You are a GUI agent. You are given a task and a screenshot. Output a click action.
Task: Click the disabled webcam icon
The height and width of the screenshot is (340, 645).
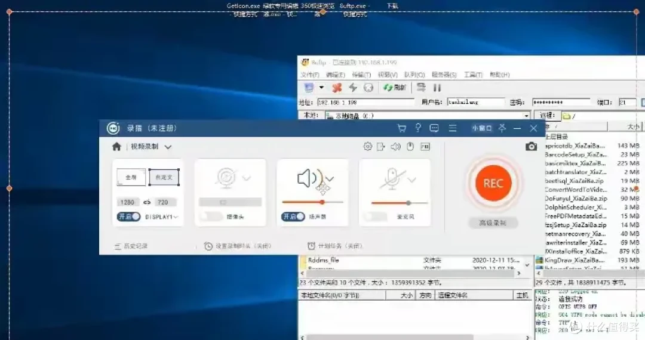pos(226,178)
